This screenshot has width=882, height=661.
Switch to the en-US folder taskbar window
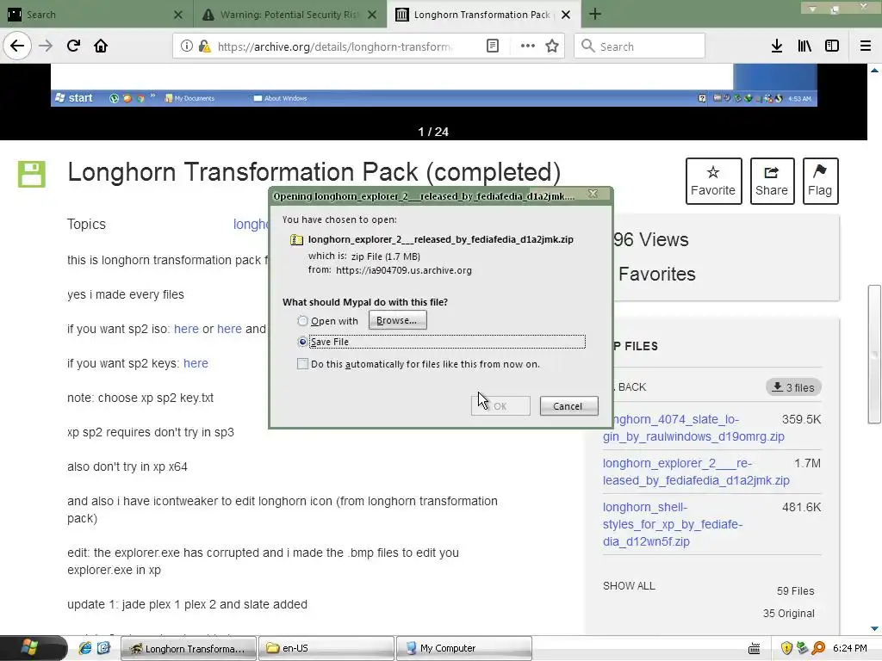pos(326,648)
